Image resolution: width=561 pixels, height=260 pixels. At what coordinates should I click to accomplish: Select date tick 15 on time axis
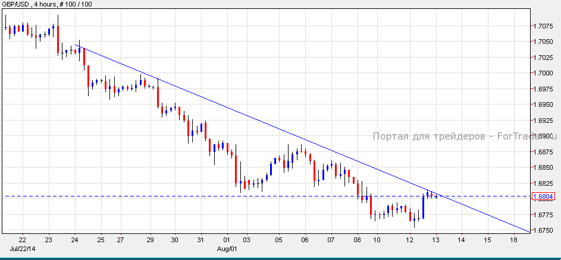point(488,240)
